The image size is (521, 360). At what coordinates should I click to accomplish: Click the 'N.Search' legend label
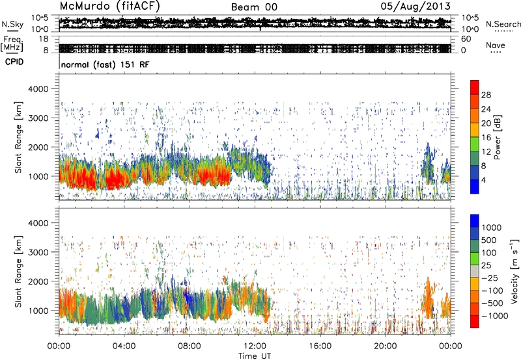pos(503,24)
